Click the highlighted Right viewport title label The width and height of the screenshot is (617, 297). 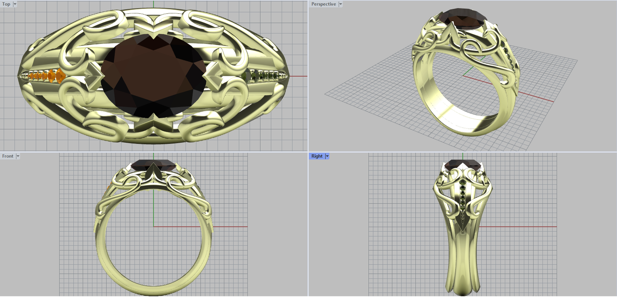317,156
